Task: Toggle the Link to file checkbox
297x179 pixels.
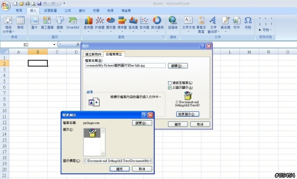Action: 170,83
